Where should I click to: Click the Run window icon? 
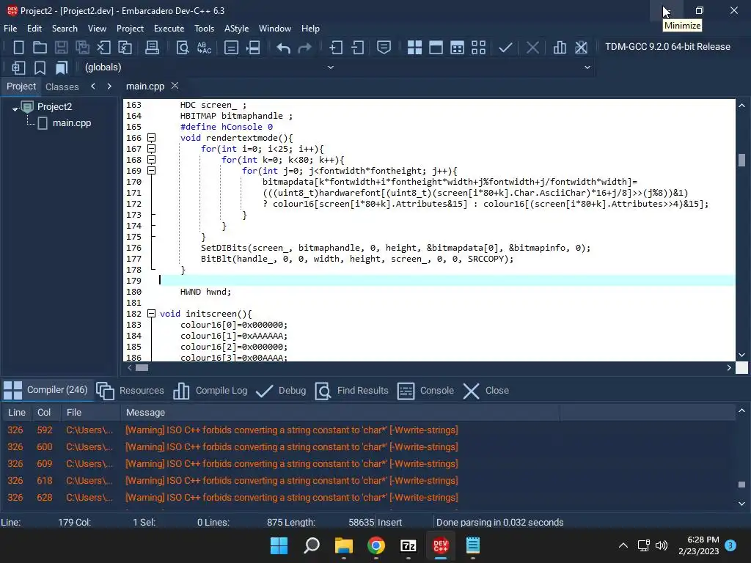[x=436, y=48]
